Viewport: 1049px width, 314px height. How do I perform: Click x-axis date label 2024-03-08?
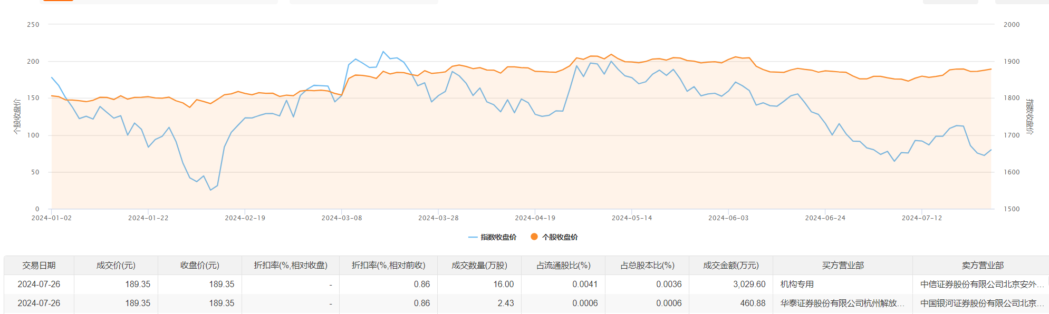342,218
